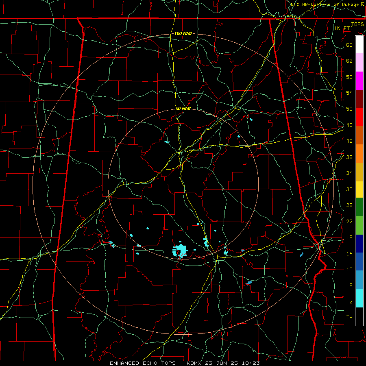Viewport: 366px width, 366px height.
Task: Click the legend value 42
Action: click(x=349, y=141)
